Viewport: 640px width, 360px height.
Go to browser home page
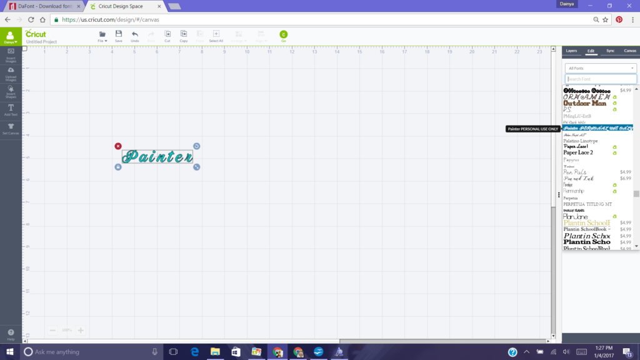click(x=42, y=19)
